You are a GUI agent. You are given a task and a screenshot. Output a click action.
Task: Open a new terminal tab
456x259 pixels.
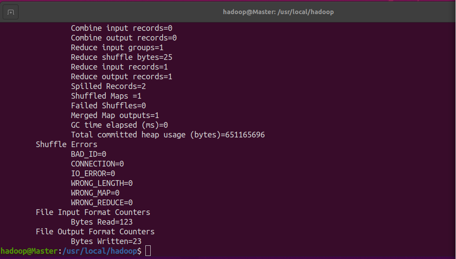point(11,12)
